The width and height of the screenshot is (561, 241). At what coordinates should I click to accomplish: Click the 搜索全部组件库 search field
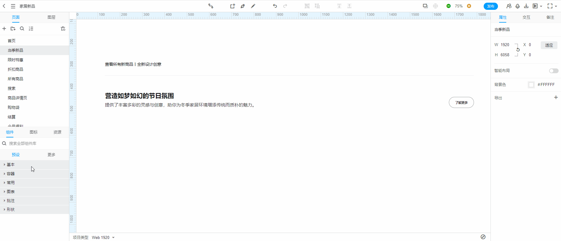point(35,143)
